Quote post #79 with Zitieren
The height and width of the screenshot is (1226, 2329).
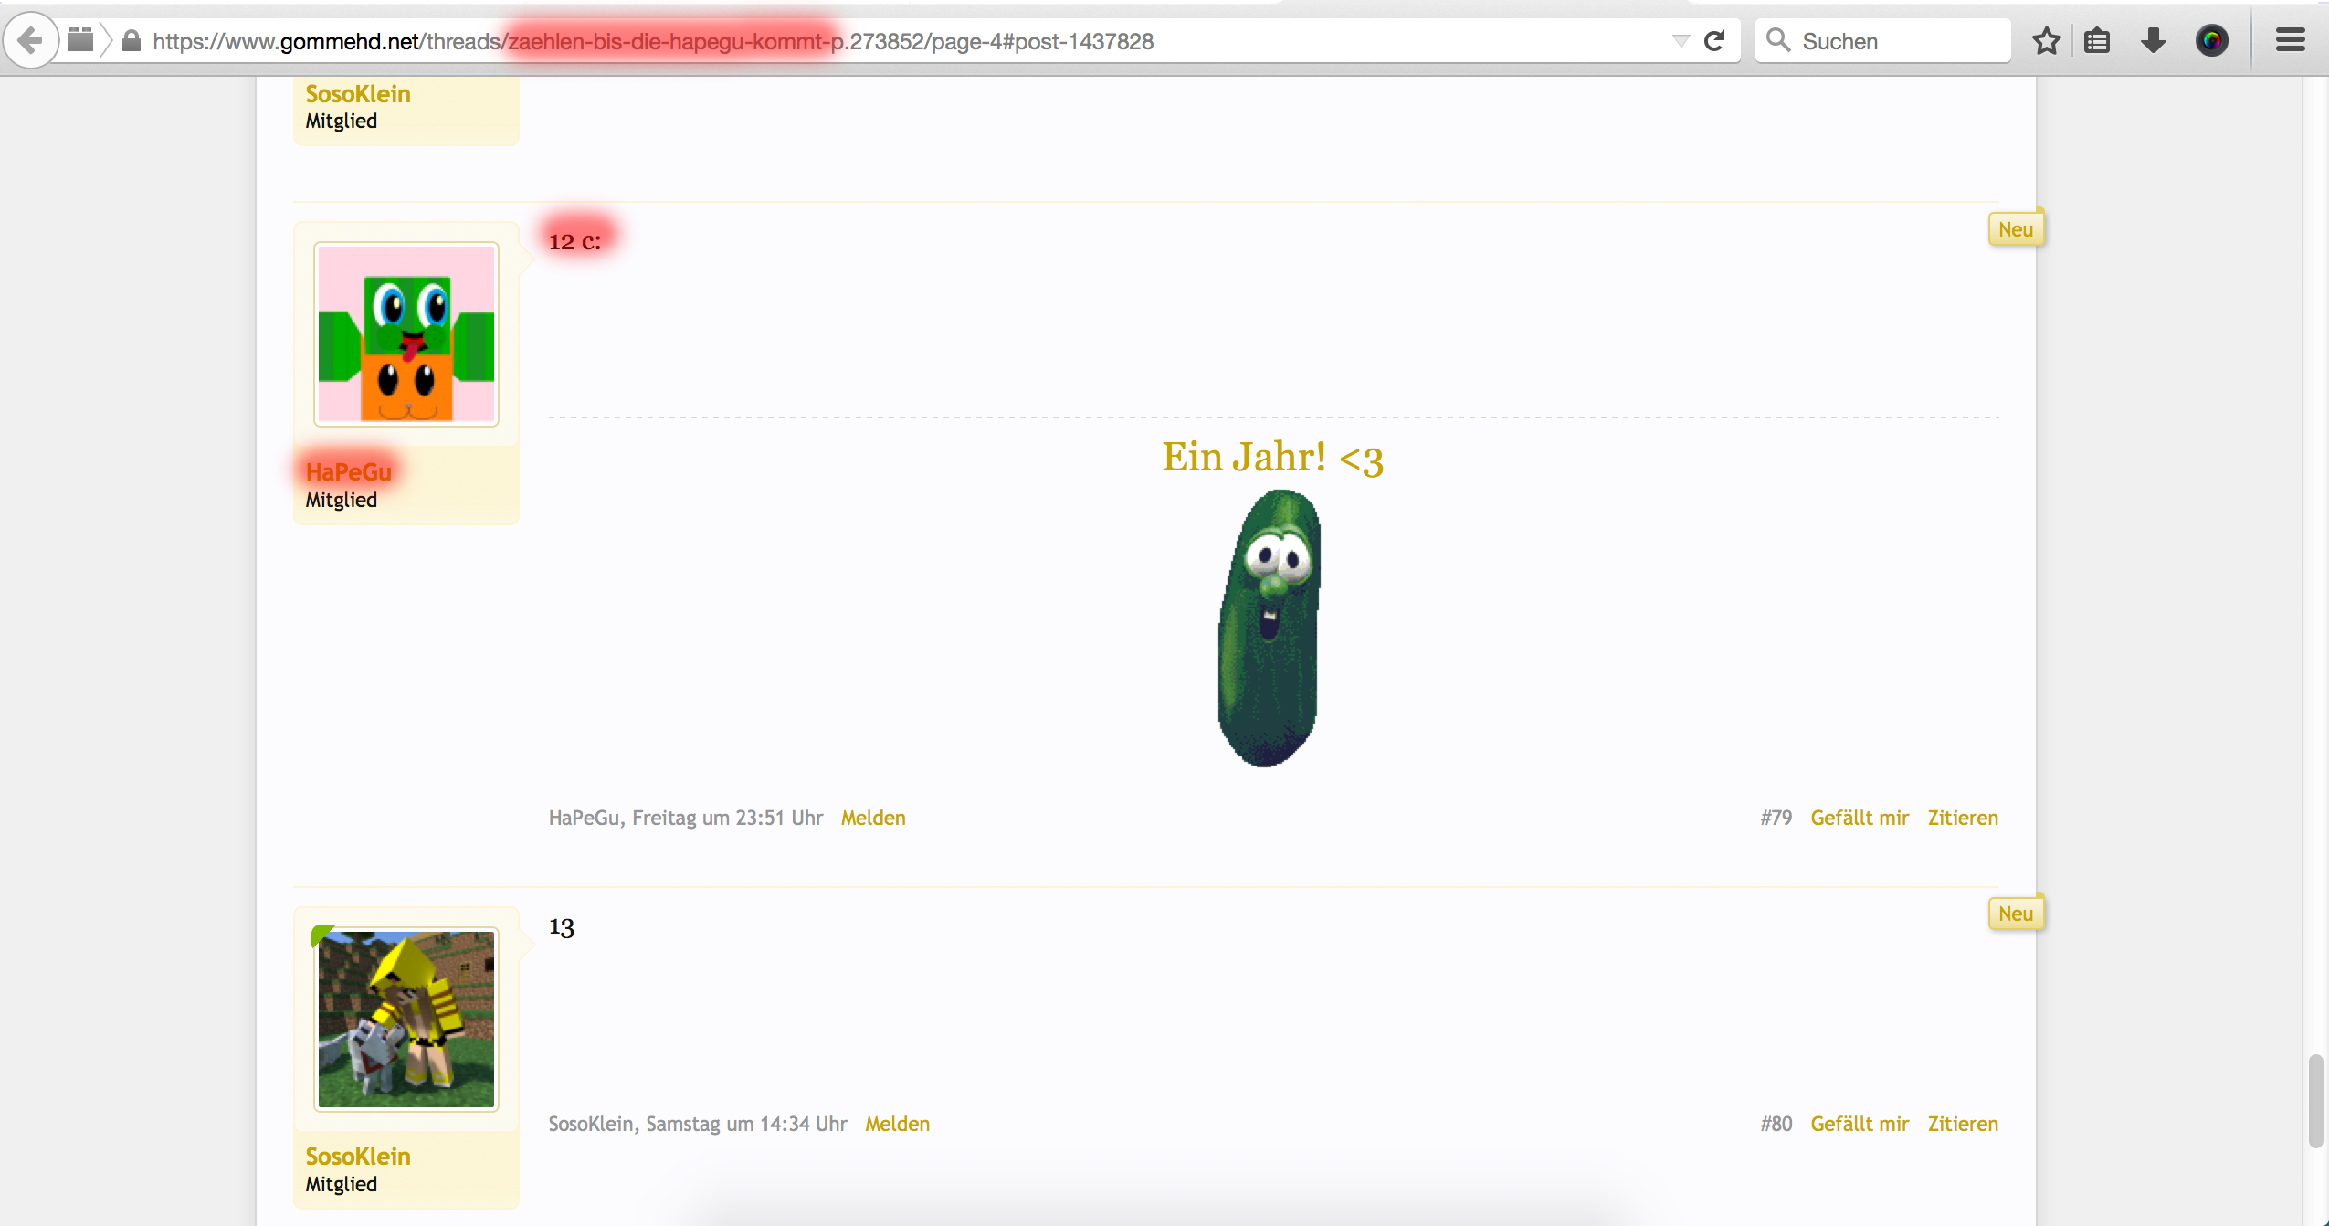[x=1963, y=818]
